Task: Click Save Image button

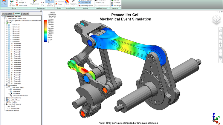Action: click(116, 6)
